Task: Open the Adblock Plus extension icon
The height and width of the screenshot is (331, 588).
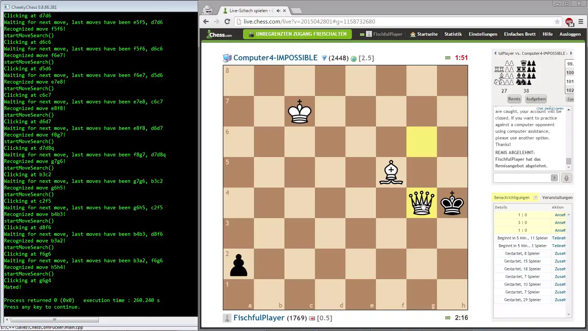Action: (x=569, y=22)
